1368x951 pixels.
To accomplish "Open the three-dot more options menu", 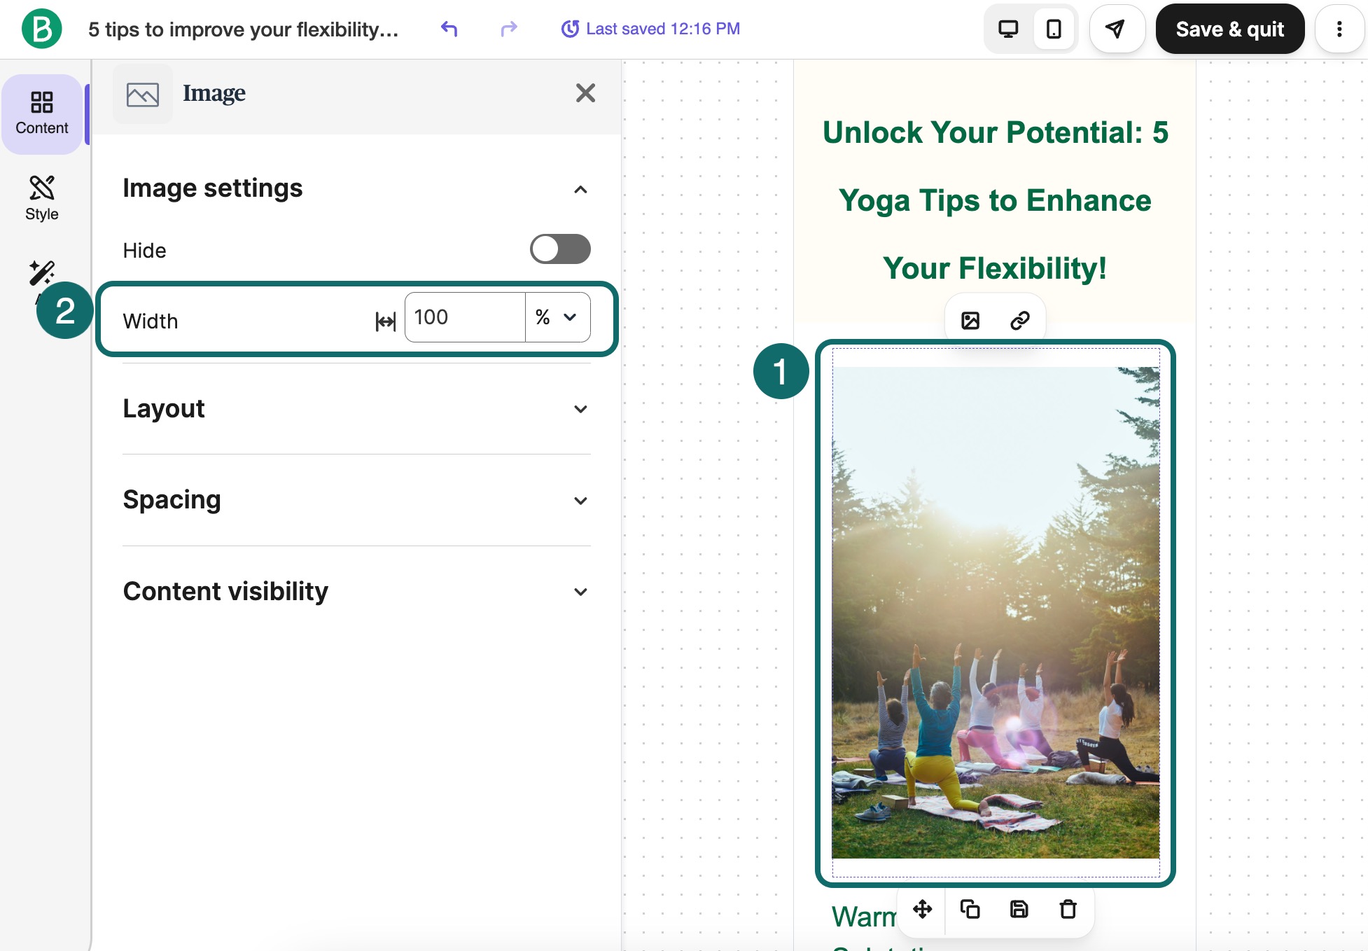I will click(x=1339, y=29).
